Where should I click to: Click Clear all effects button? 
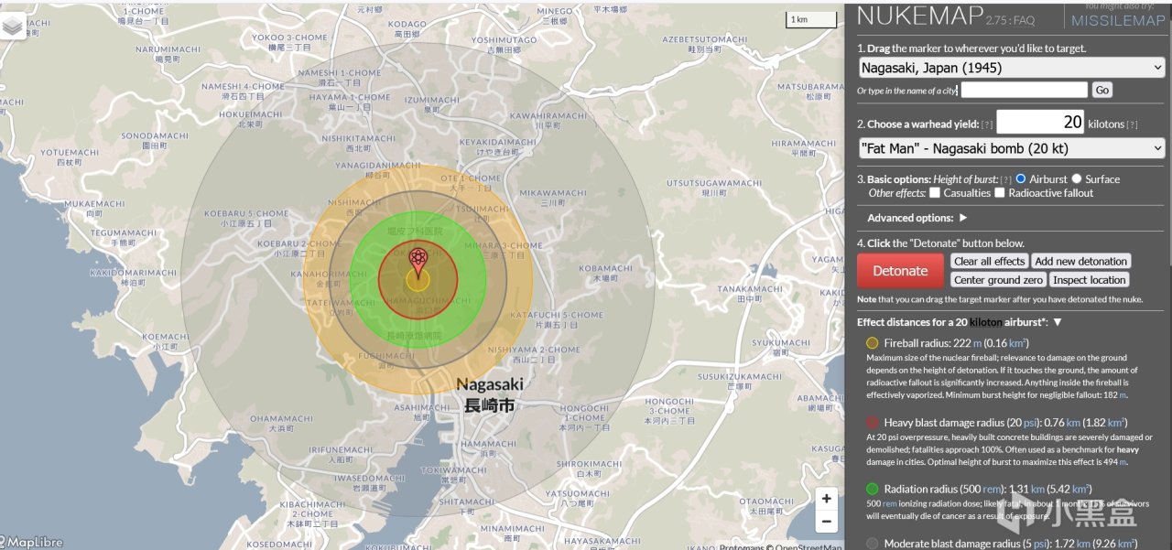pyautogui.click(x=990, y=261)
